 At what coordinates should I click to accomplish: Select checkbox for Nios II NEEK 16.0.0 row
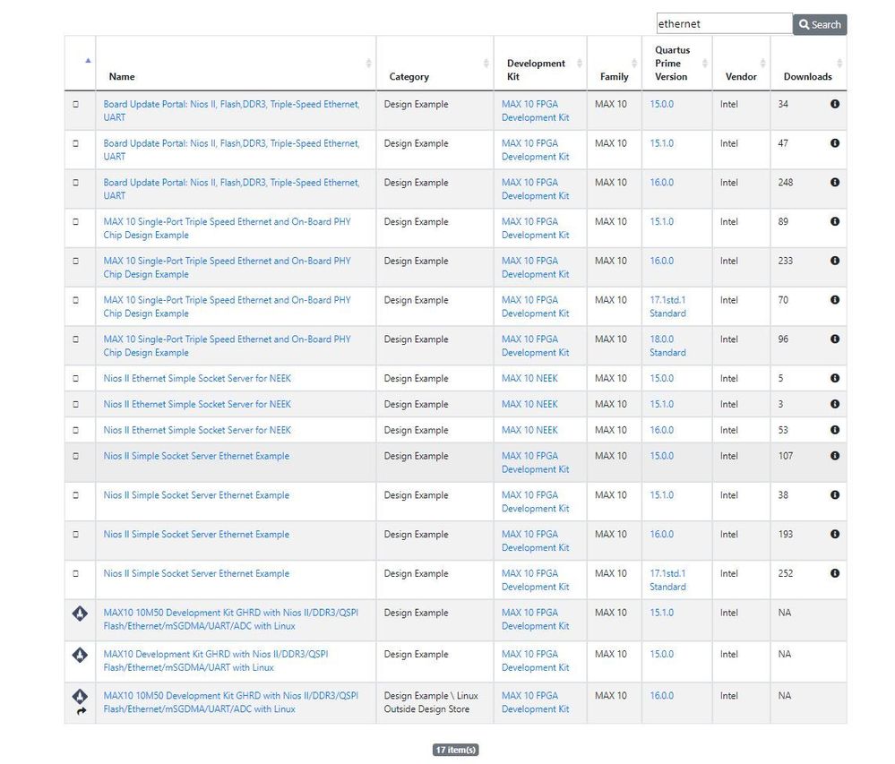click(75, 431)
